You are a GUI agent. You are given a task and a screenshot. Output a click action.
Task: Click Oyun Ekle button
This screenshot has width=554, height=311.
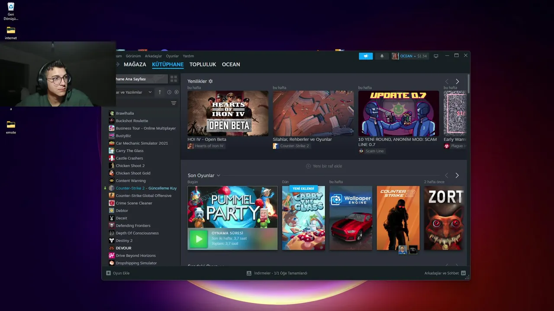pos(118,273)
